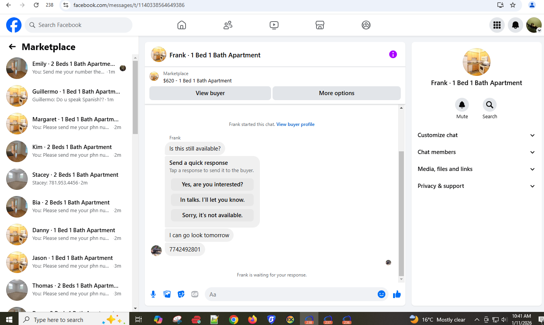Mute the Frank conversation
Viewport: 544px width, 325px height.
coord(462,105)
